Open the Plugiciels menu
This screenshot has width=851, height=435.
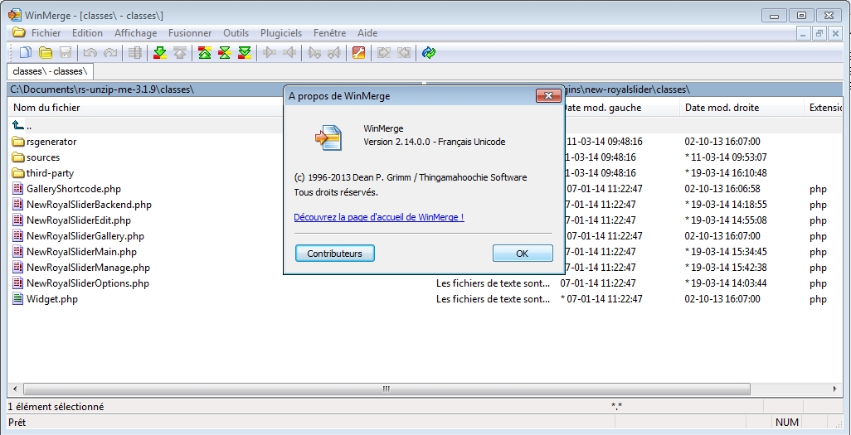tap(281, 33)
